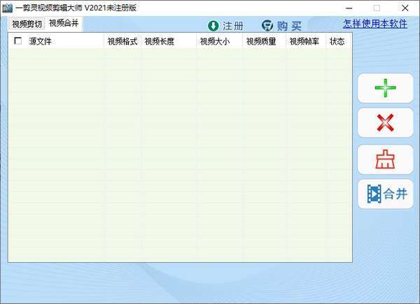
Task: Click the green plus add-video icon
Action: [385, 88]
